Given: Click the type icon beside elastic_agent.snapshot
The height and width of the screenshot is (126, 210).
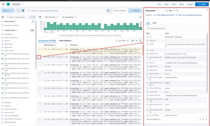Looking at the screenshot, I should pos(147,99).
